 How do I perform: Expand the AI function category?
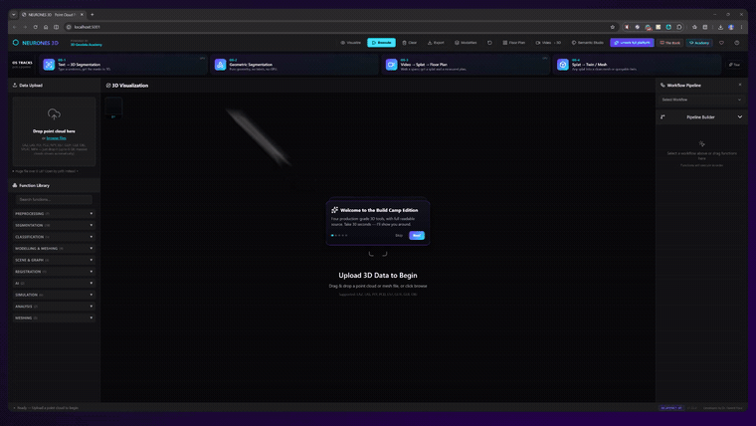pos(54,283)
